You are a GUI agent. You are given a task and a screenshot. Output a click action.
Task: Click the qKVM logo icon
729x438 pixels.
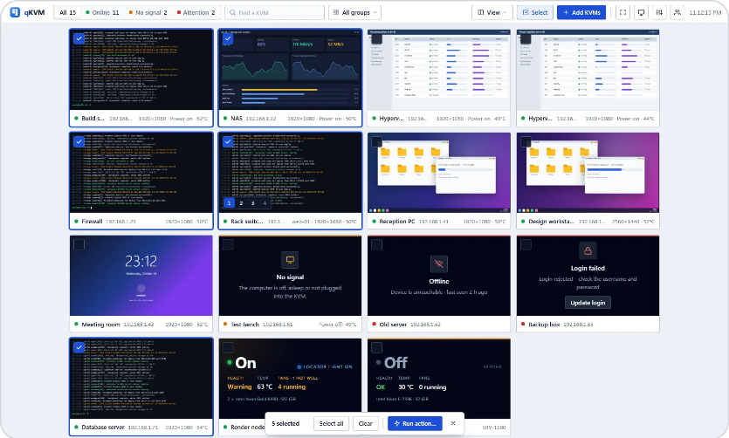(x=15, y=12)
